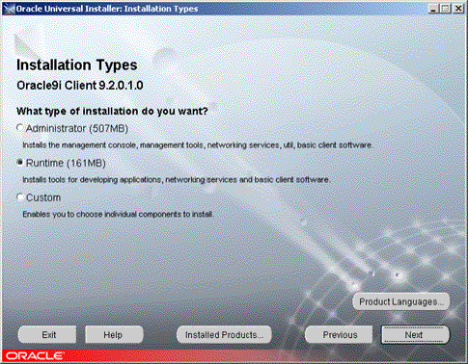Maximize the installer window
Screen dimensions: 468x364
(x=446, y=9)
